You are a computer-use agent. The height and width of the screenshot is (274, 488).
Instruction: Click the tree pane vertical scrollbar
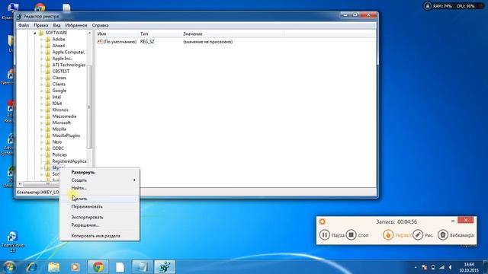point(90,107)
